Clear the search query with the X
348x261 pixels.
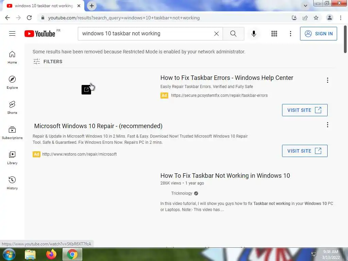click(x=216, y=34)
